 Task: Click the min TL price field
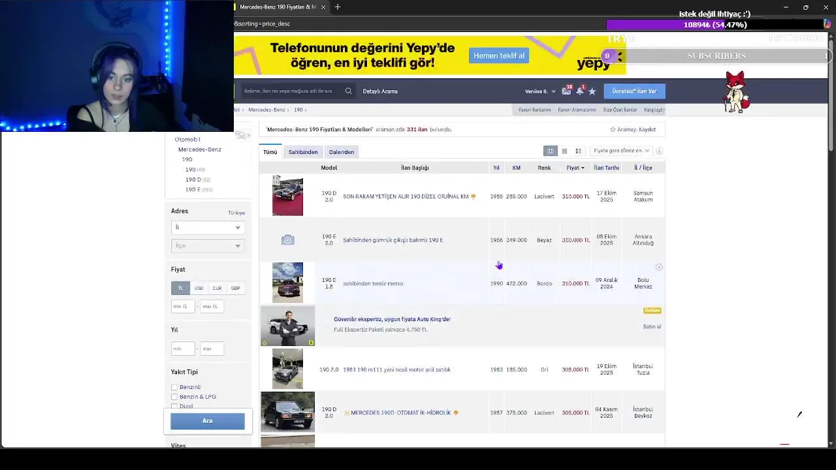183,306
